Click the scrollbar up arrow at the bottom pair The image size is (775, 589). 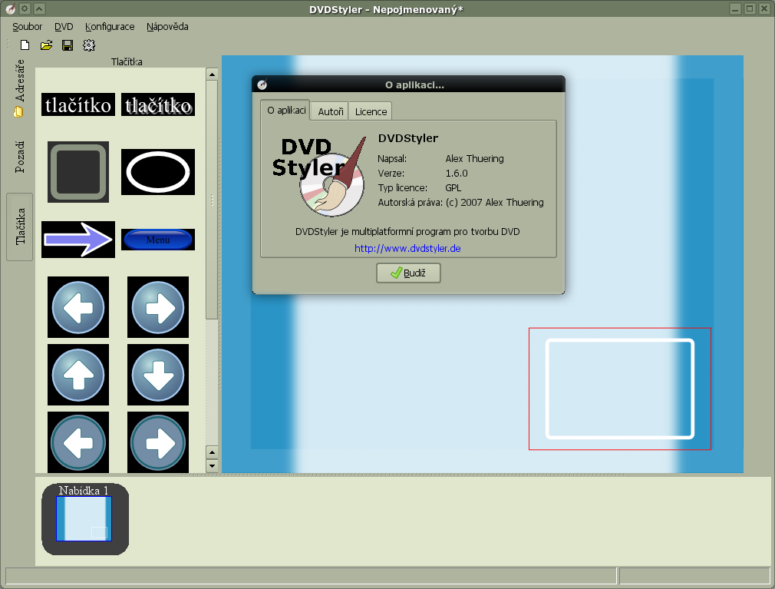coord(212,452)
